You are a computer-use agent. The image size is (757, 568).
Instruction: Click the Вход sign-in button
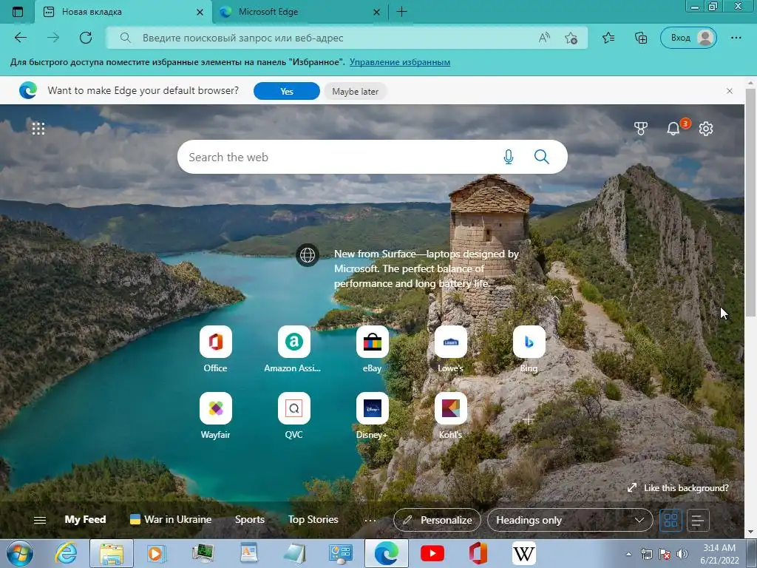688,38
